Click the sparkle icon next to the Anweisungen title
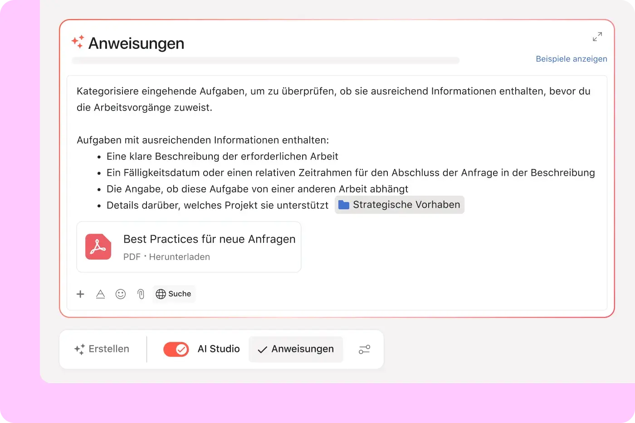The image size is (635, 423). coord(78,42)
